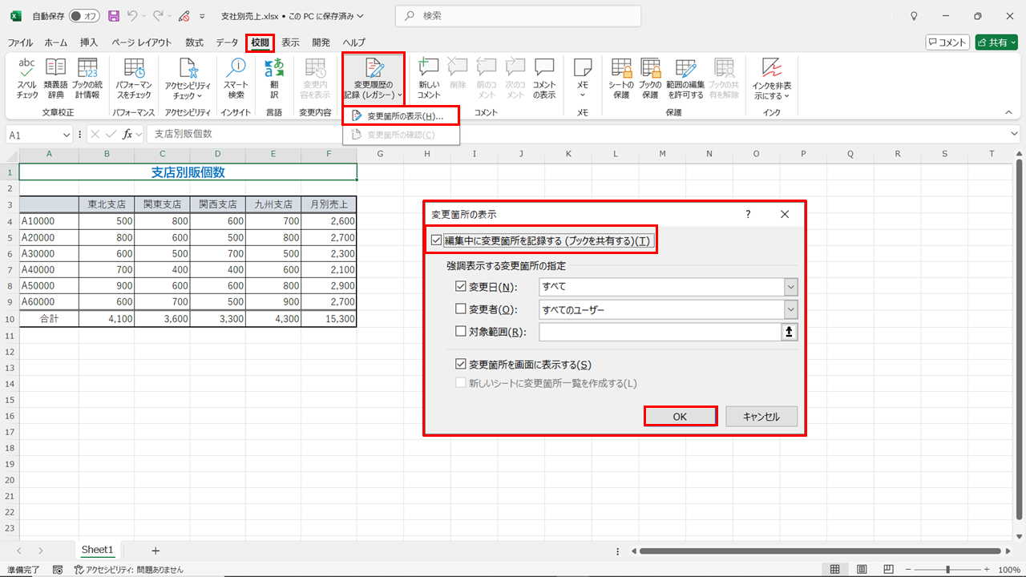The height and width of the screenshot is (577, 1026).
Task: Uncheck 編集中に変更箇所を記録する checkbox
Action: coord(436,240)
